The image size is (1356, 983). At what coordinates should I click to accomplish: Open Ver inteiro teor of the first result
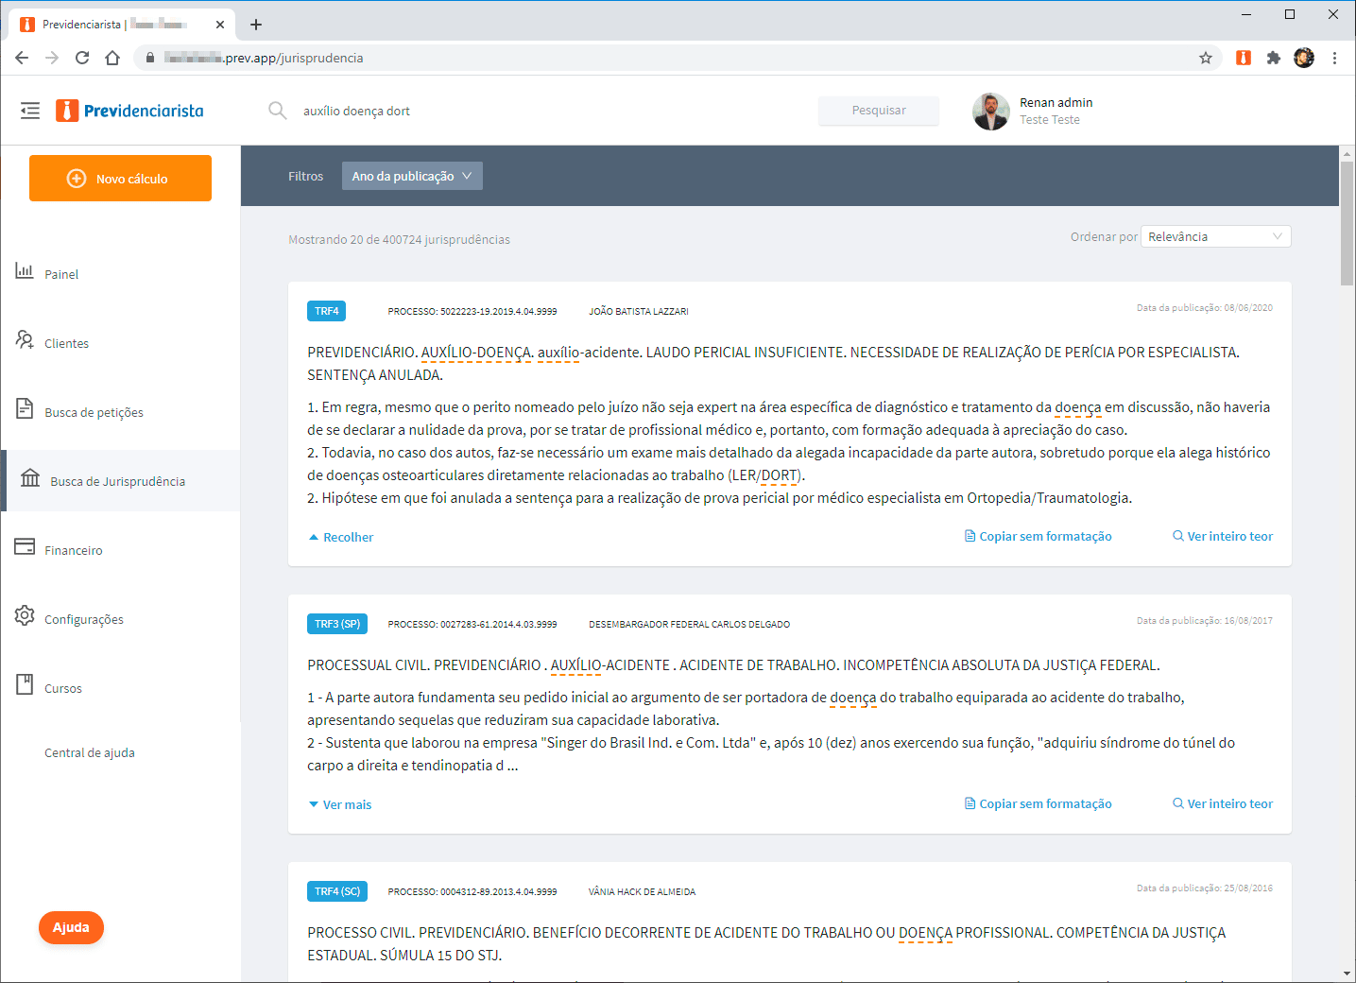point(1222,536)
